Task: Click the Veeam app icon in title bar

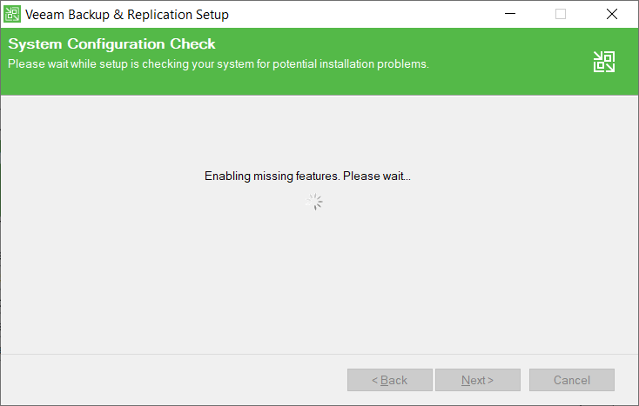Action: coord(14,14)
